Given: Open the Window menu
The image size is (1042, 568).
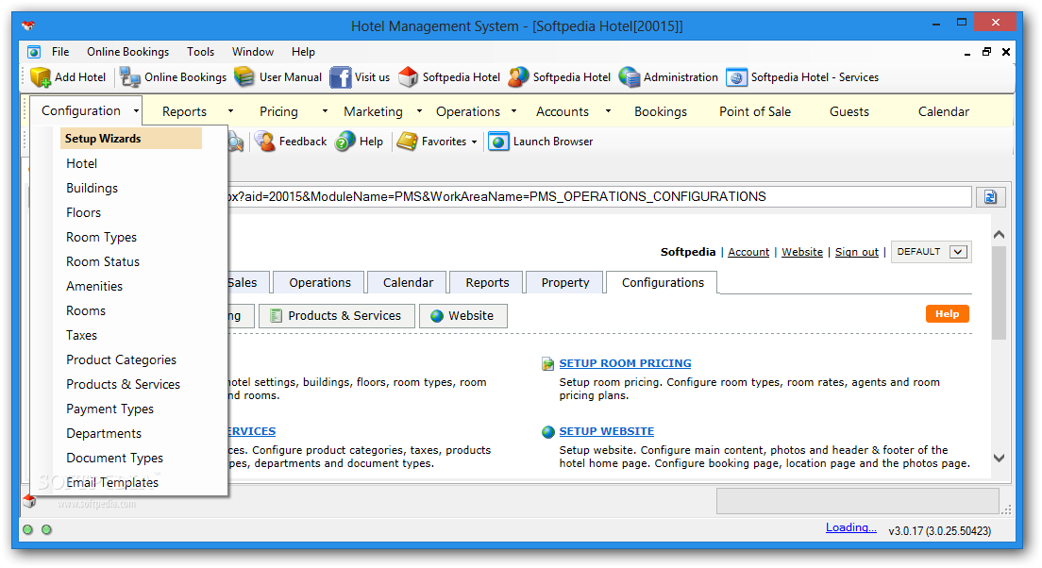Looking at the screenshot, I should [x=253, y=52].
